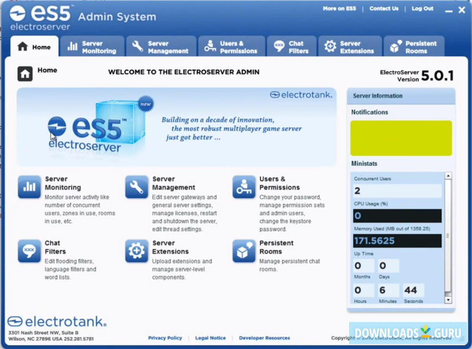472x349 pixels.
Task: Click the Chat Filters speech-bubble icon
Action: [29, 251]
